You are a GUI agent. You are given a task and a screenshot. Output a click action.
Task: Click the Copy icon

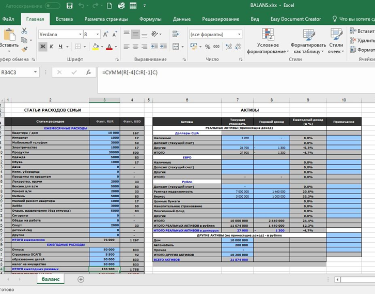pos(24,40)
